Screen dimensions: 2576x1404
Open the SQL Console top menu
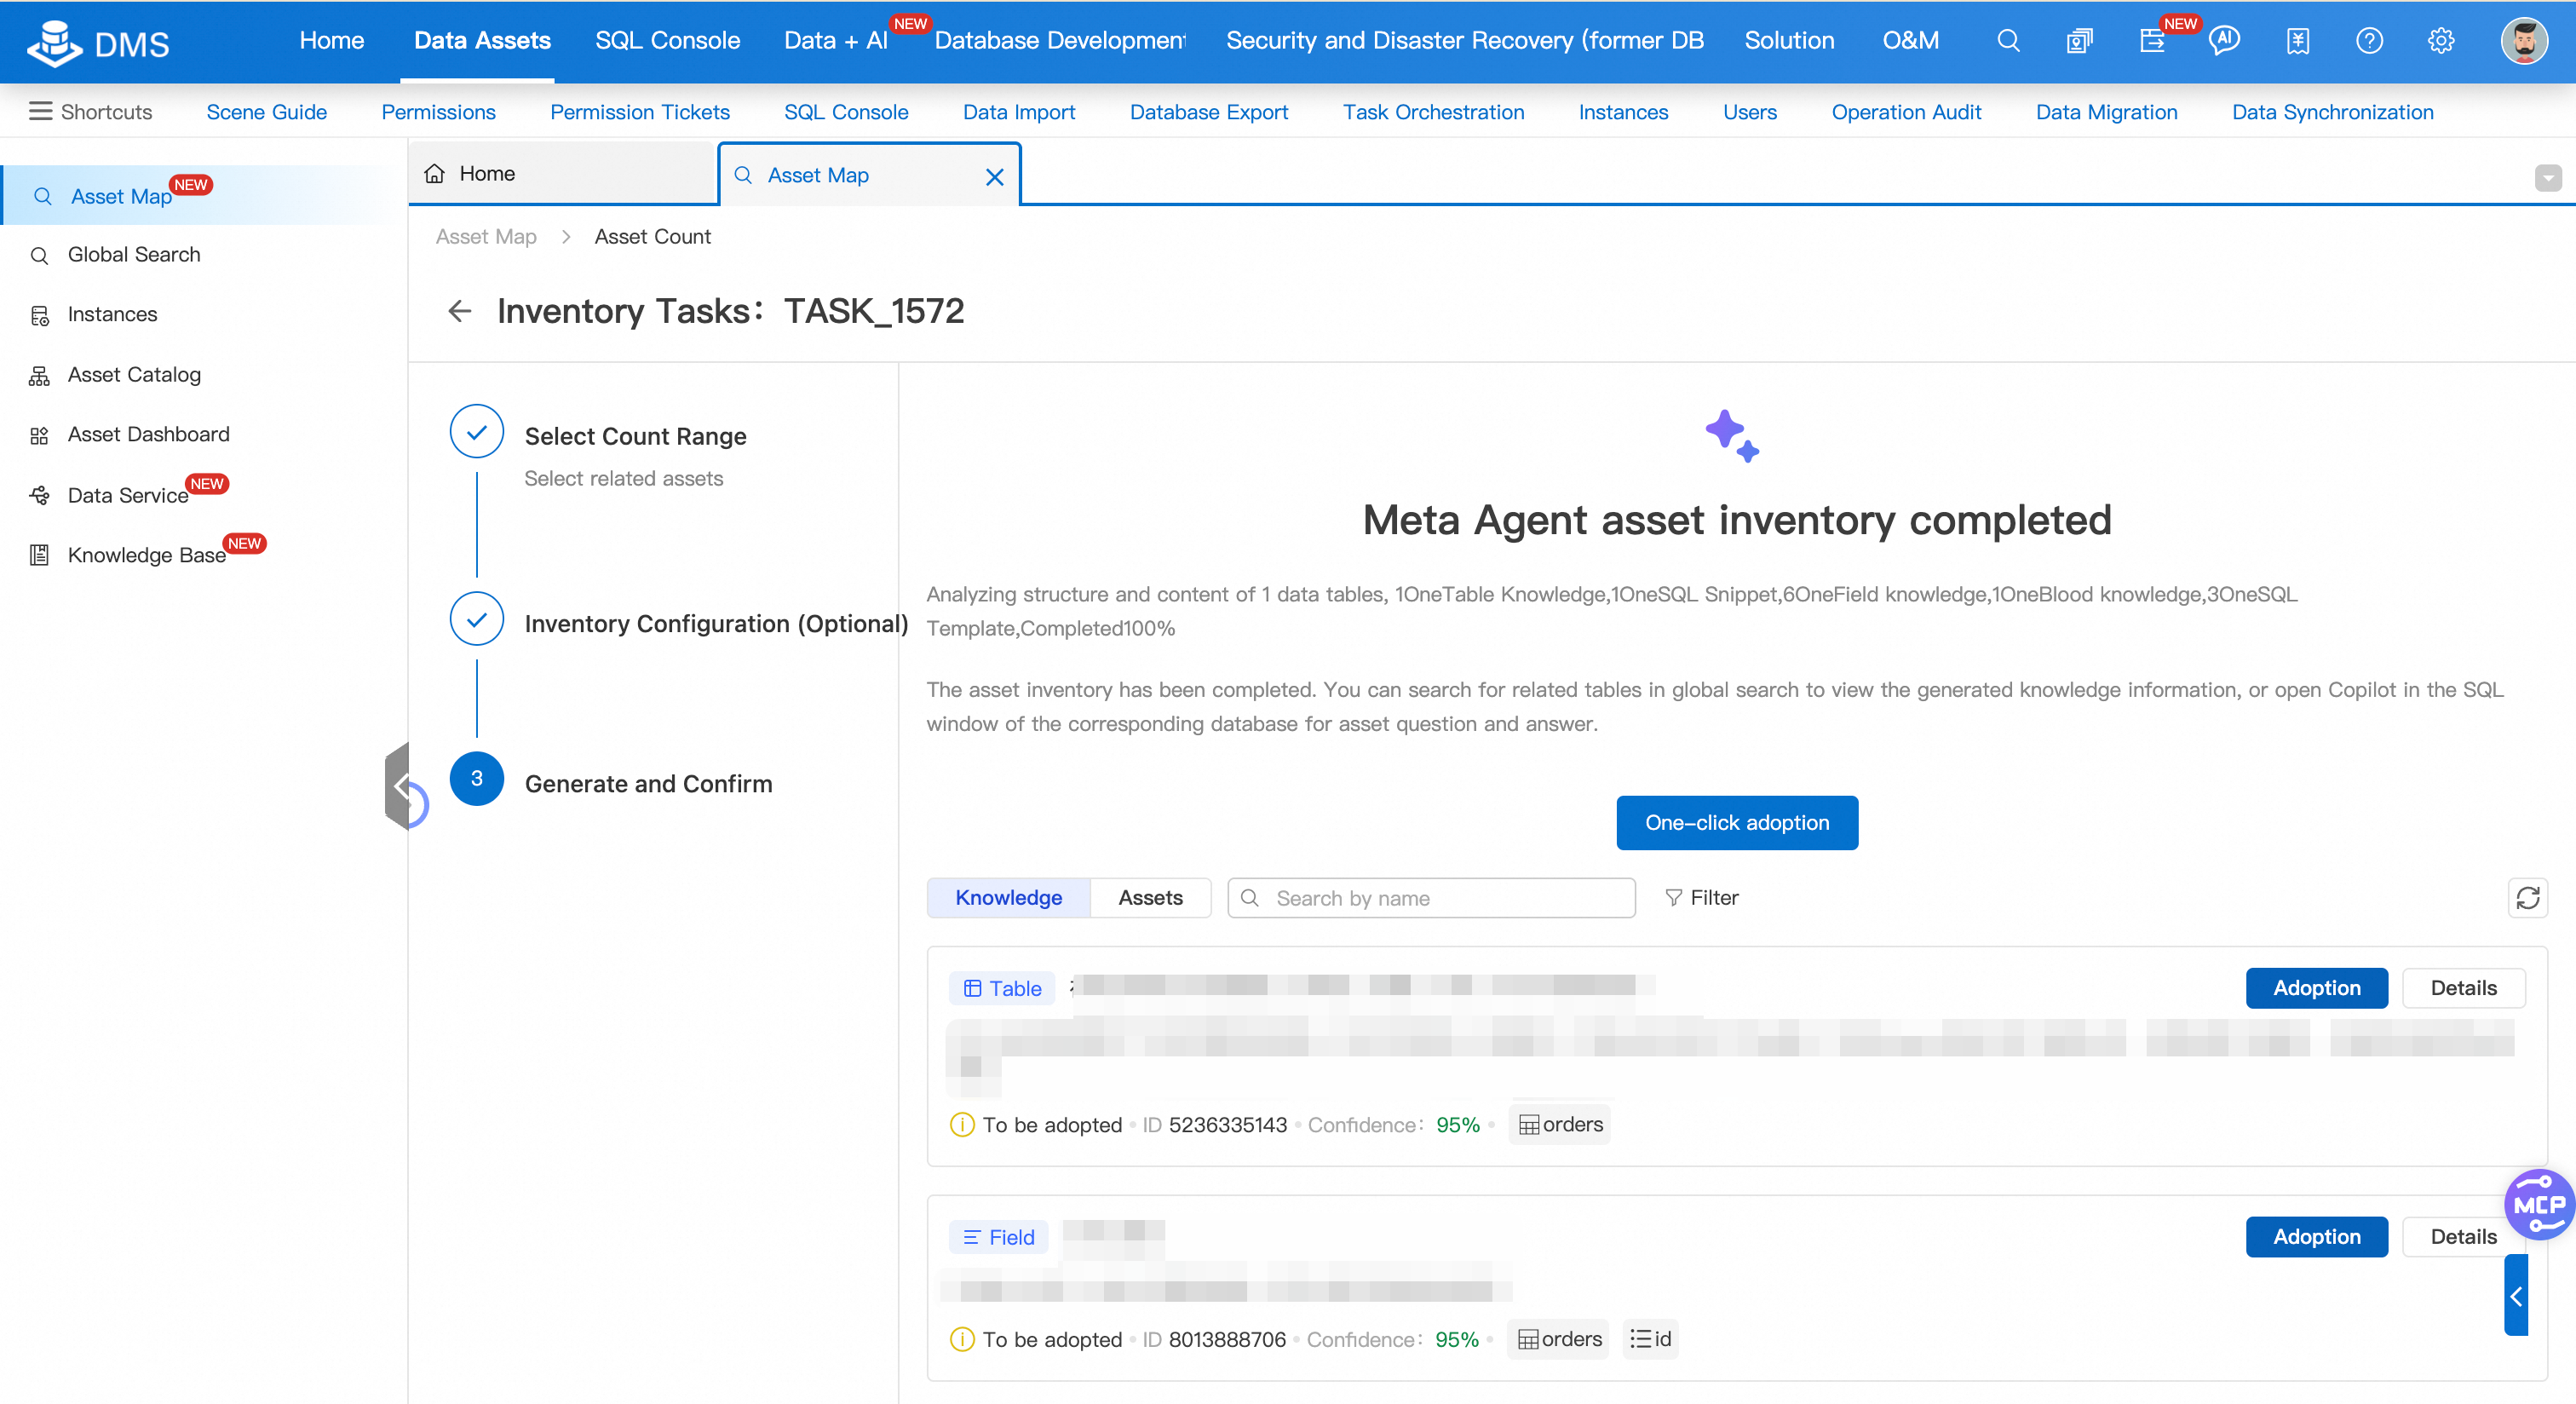667,40
